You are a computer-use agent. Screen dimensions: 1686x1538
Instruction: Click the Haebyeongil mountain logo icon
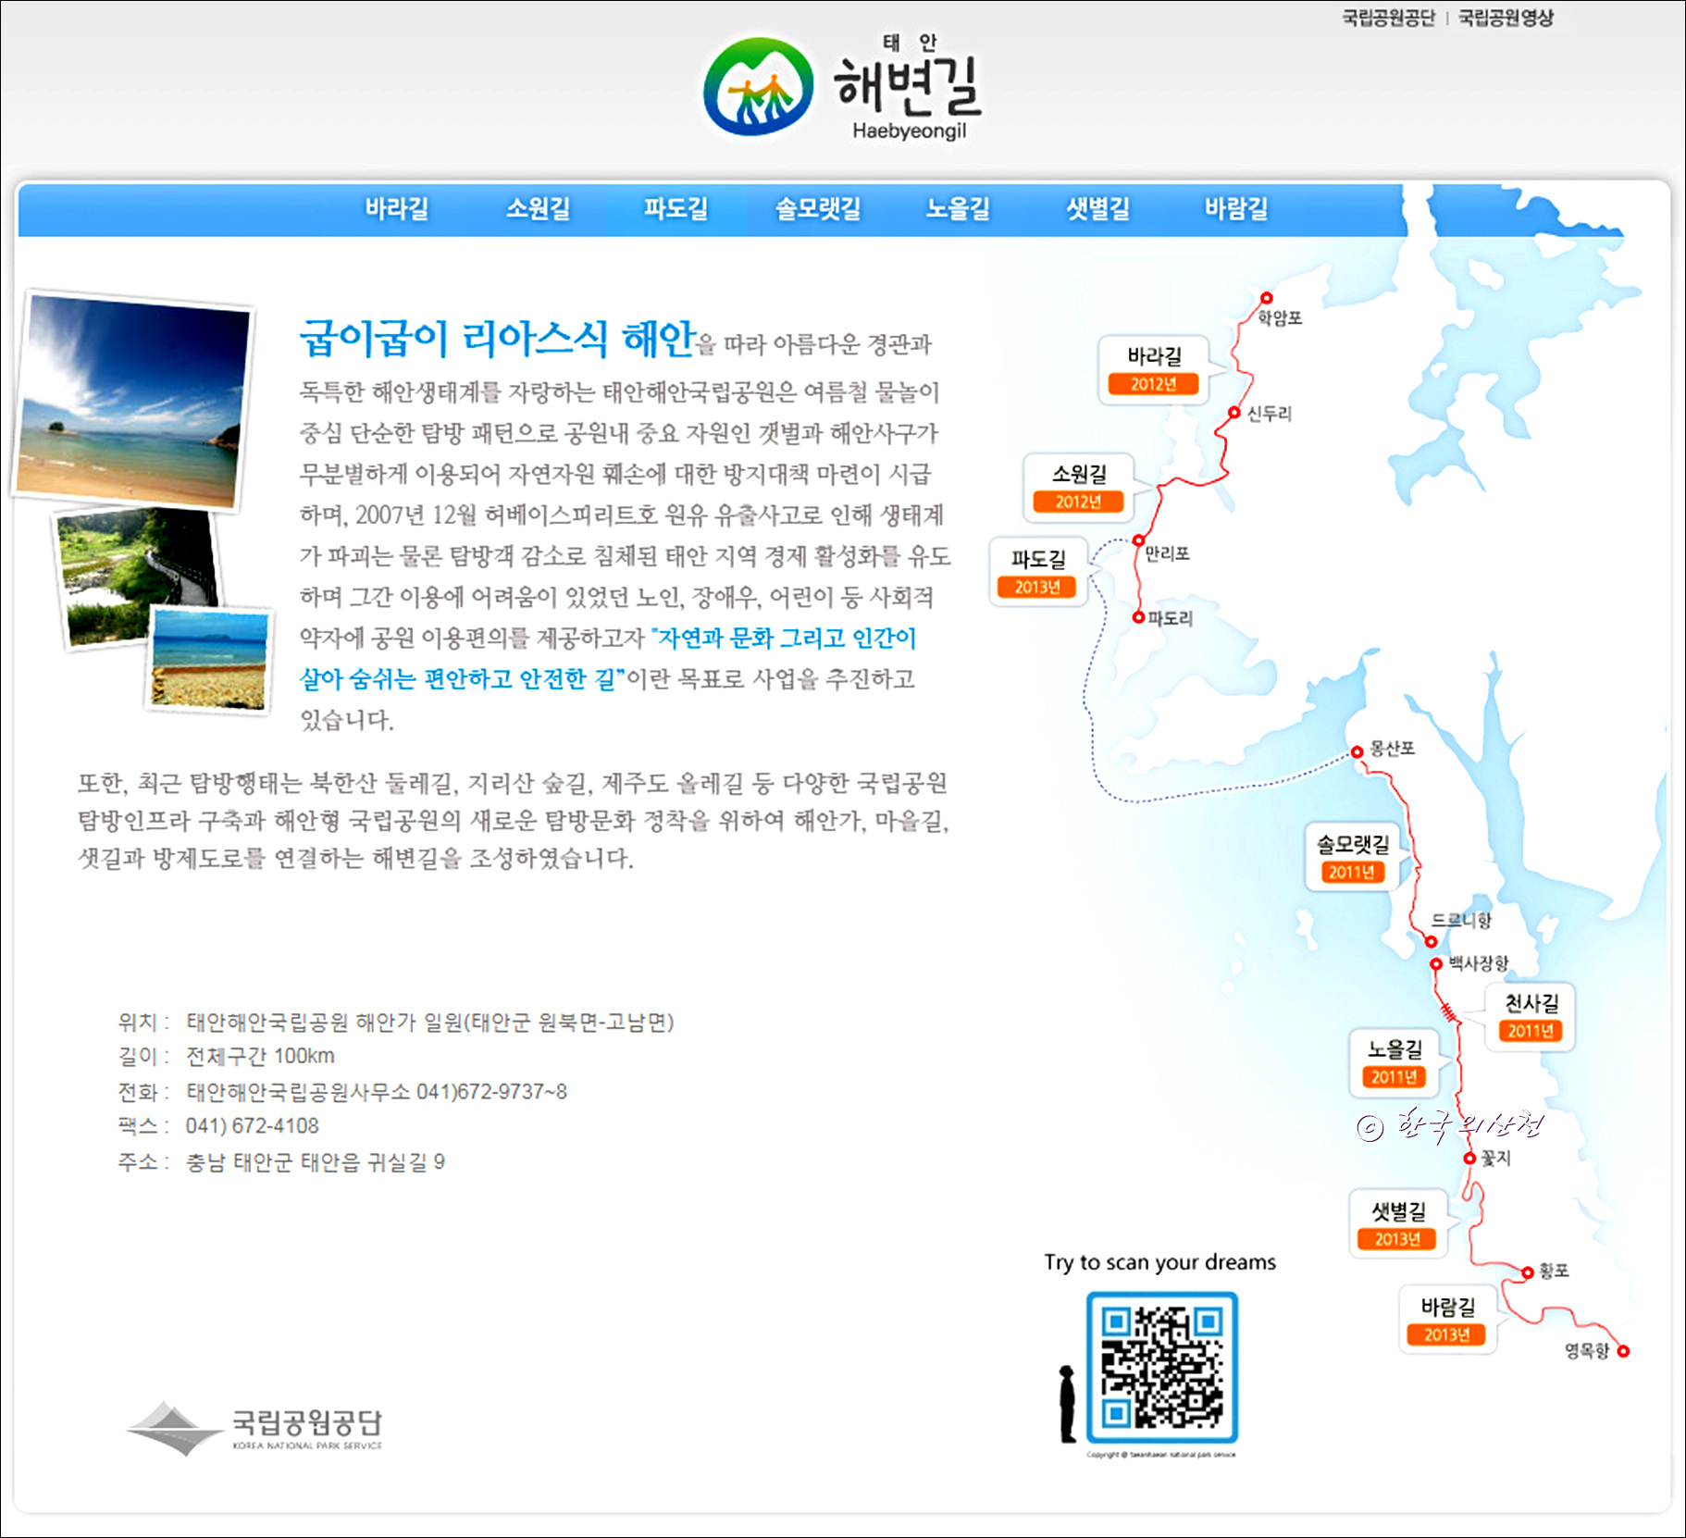coord(758,86)
